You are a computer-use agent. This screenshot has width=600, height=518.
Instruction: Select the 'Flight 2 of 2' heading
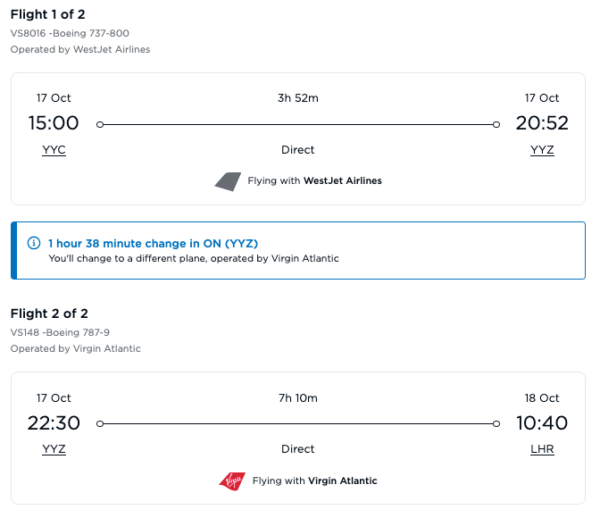[49, 313]
